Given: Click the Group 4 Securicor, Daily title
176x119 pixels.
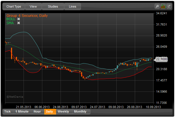Looking at the screenshot, I should (x=27, y=15).
